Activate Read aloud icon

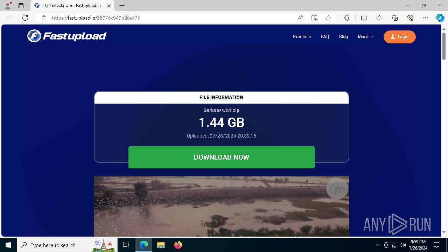click(300, 18)
